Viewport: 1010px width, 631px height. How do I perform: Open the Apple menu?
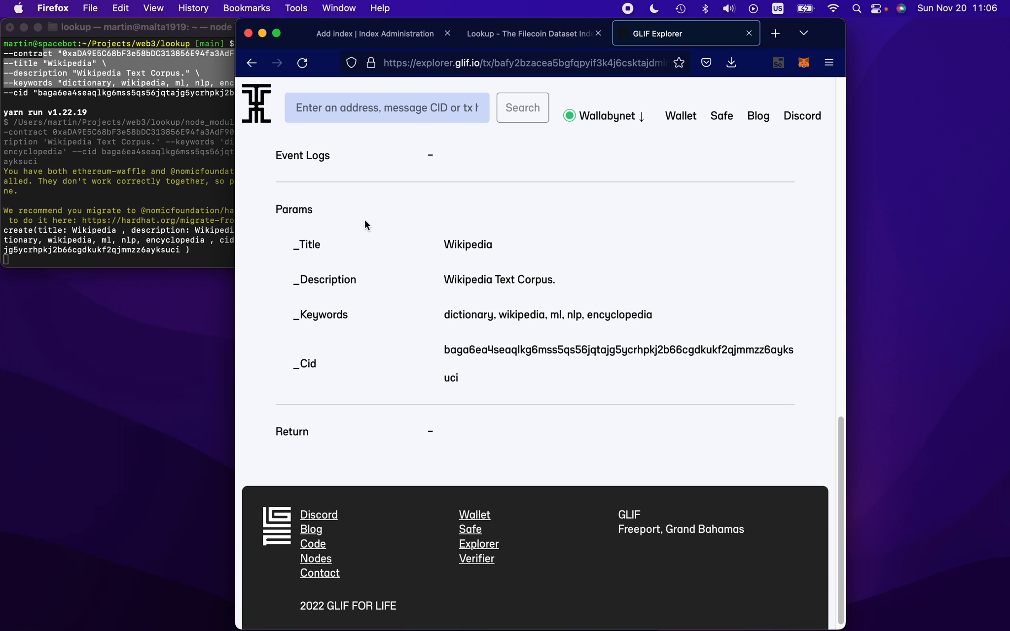coord(18,8)
